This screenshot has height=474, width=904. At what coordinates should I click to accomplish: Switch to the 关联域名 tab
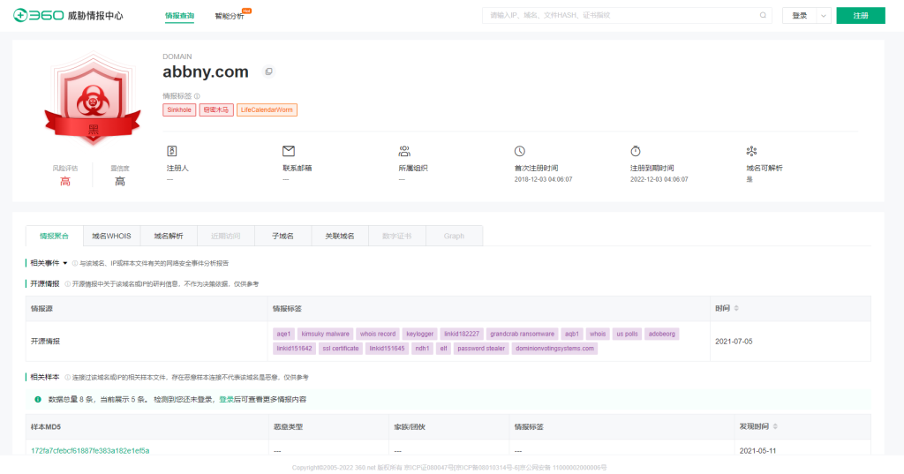[x=340, y=236]
